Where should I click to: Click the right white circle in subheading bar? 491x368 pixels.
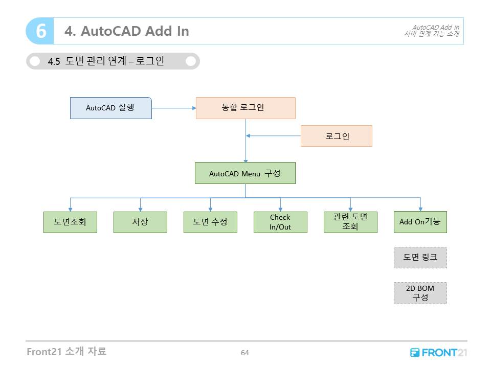191,61
